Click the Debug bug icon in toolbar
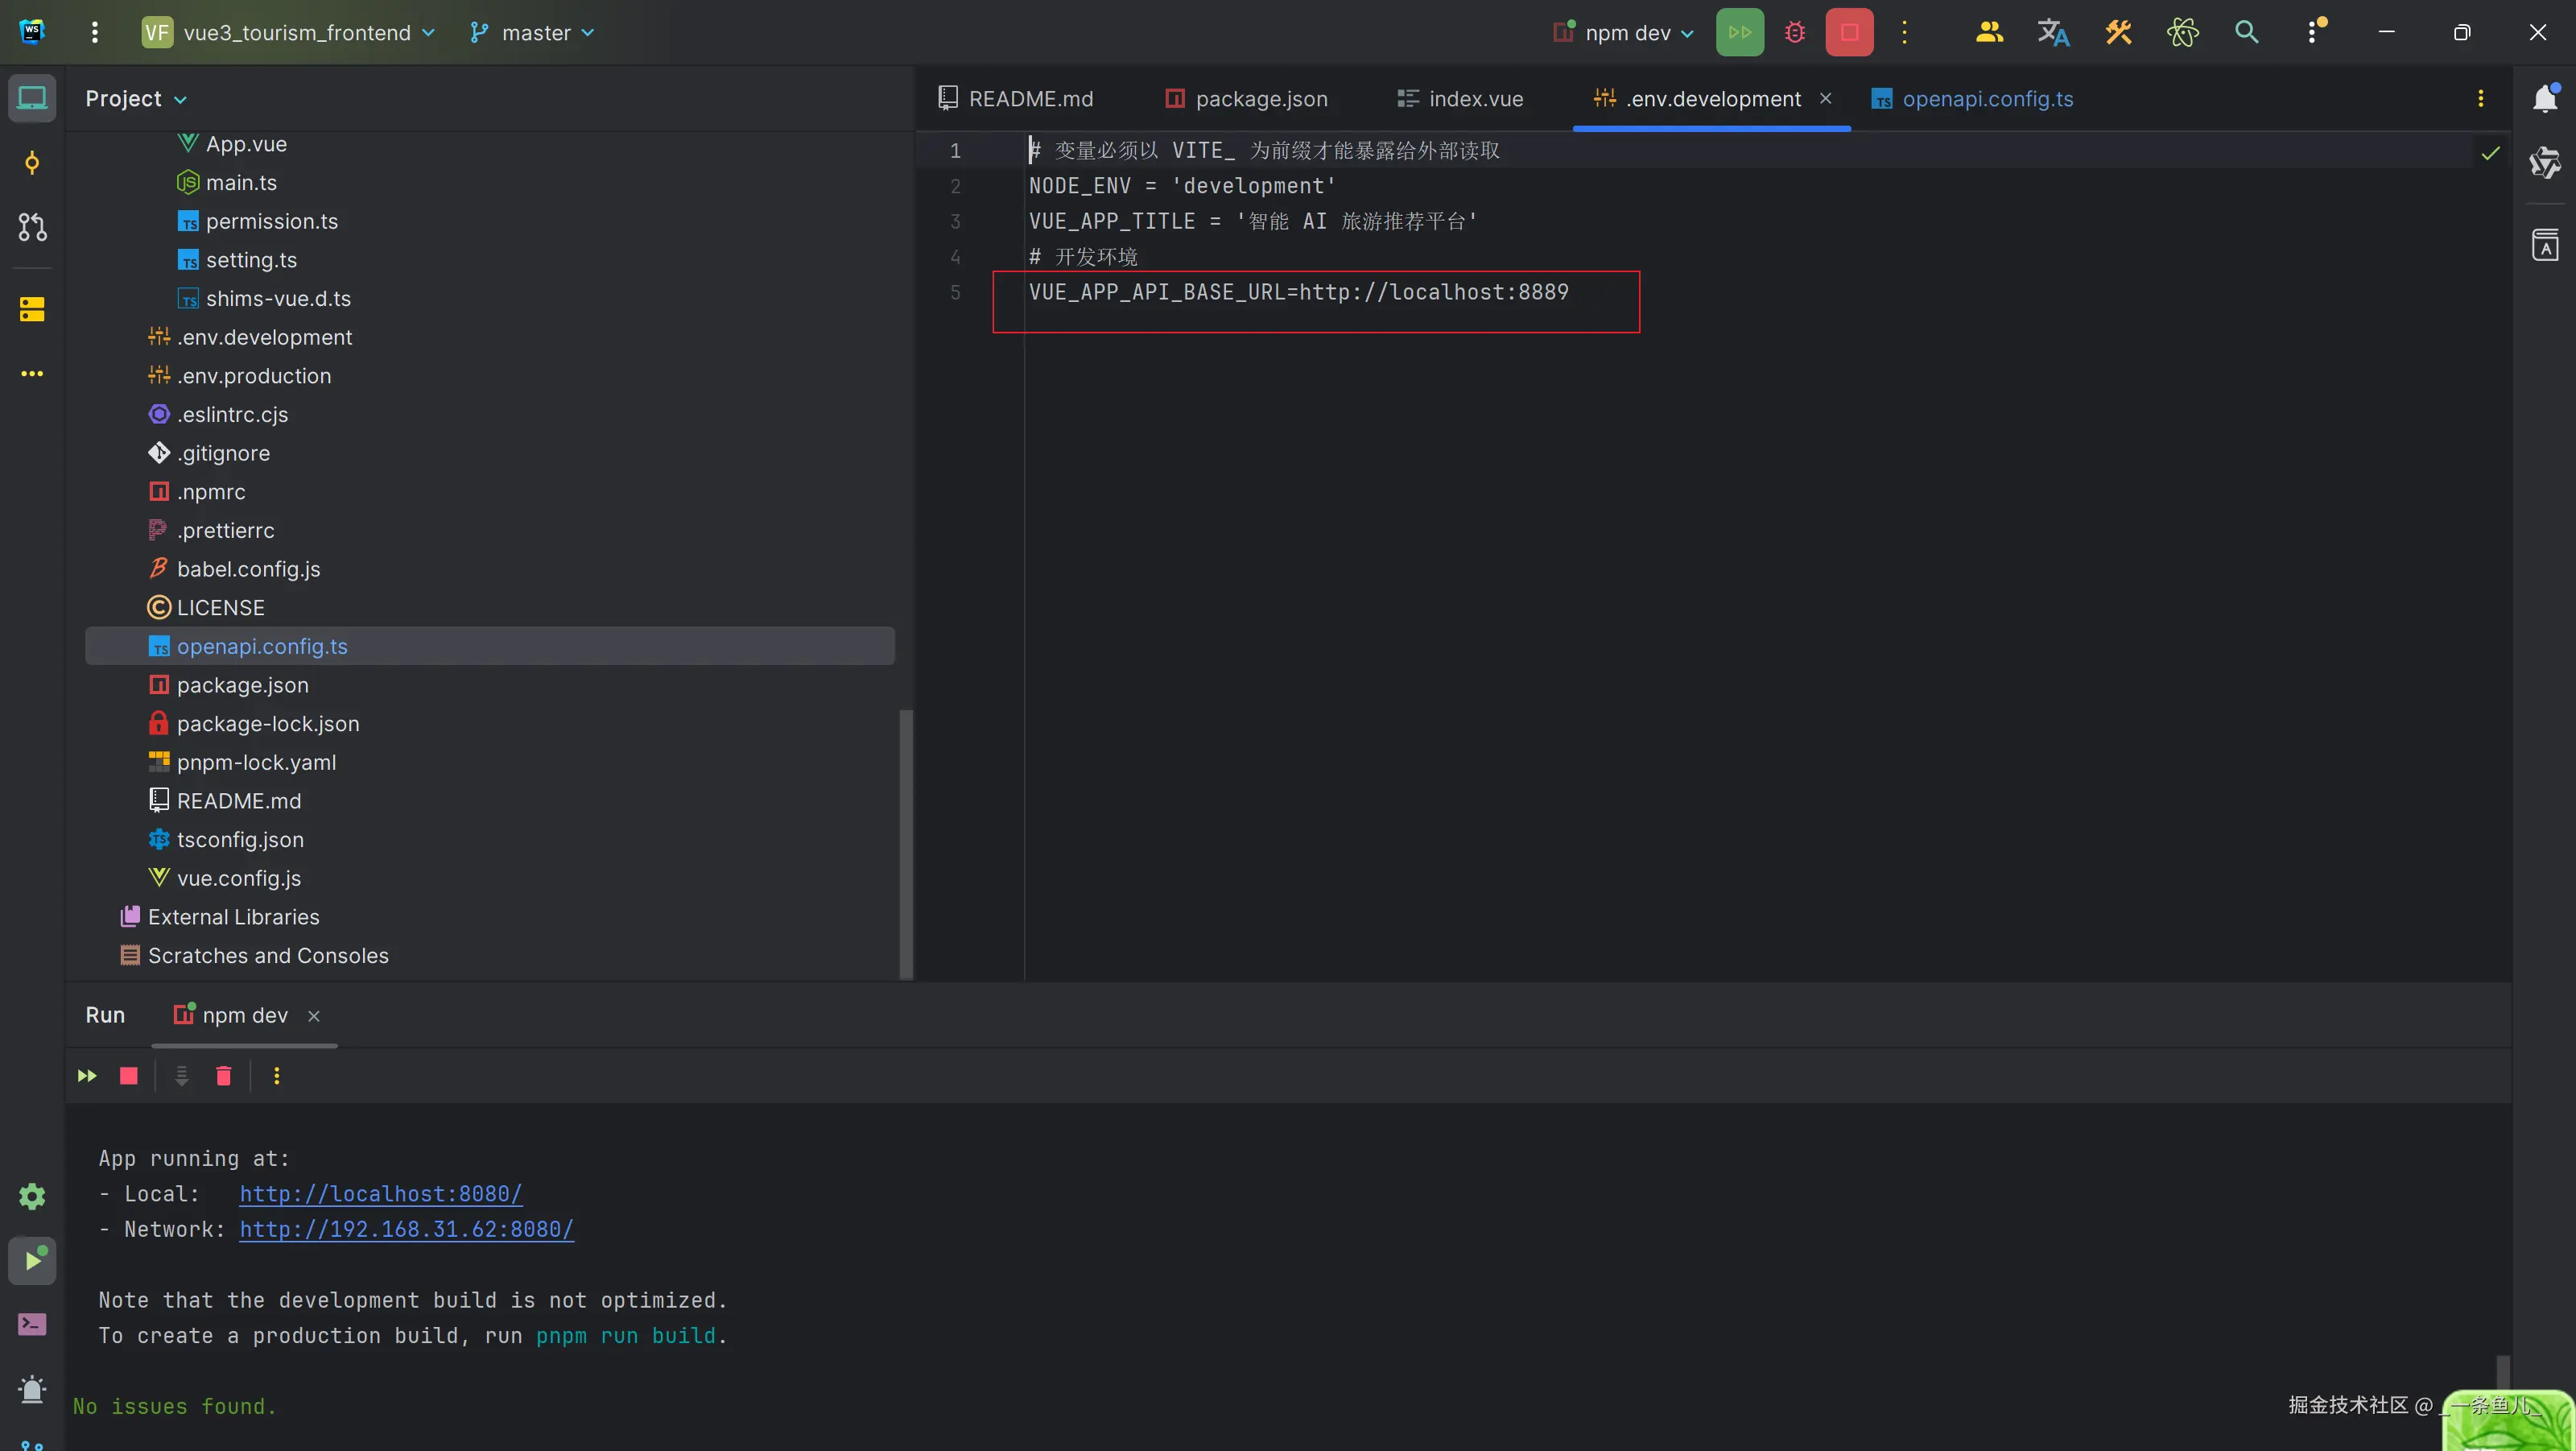 [1795, 33]
